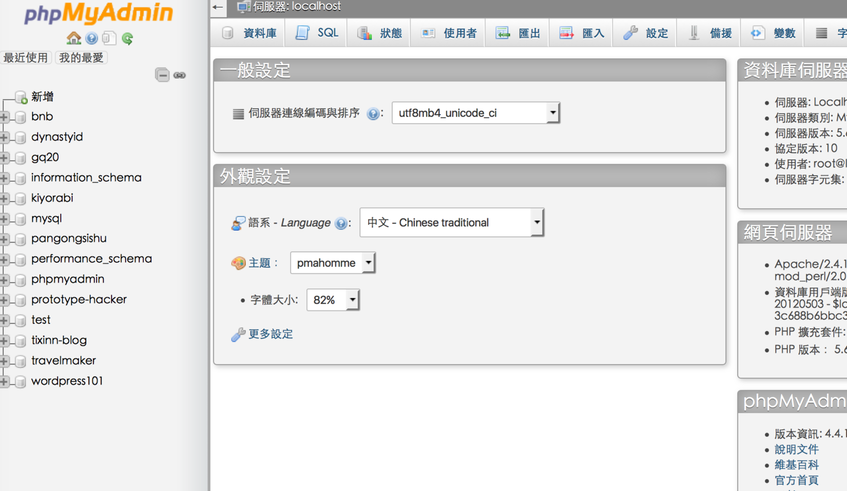Click the database icon beside mysql
847x491 pixels.
21,219
